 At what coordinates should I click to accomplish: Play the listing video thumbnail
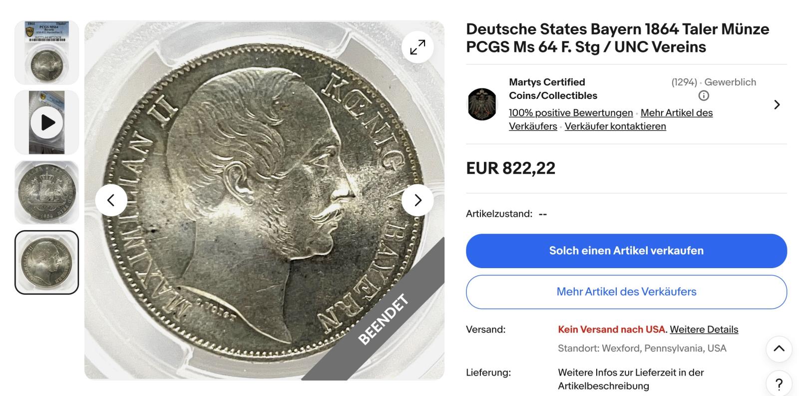click(47, 122)
